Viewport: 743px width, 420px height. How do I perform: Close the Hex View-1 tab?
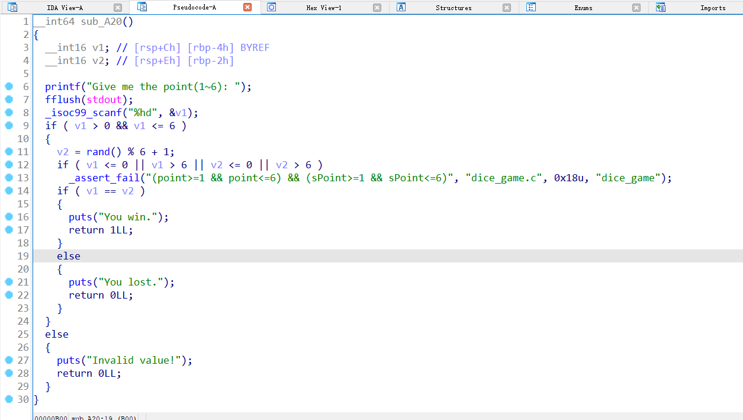coord(377,8)
